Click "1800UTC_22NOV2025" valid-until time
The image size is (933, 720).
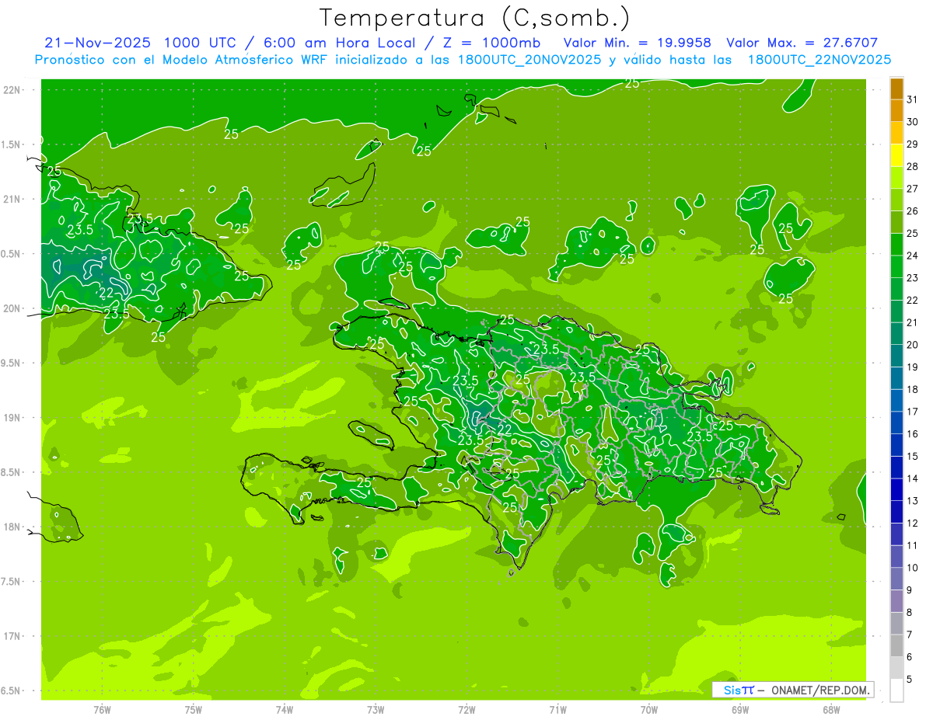coord(819,60)
